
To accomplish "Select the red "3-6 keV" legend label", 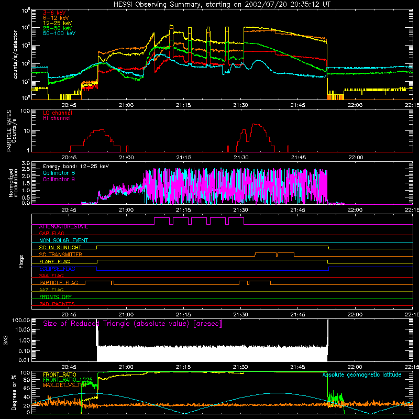I will pyautogui.click(x=54, y=13).
